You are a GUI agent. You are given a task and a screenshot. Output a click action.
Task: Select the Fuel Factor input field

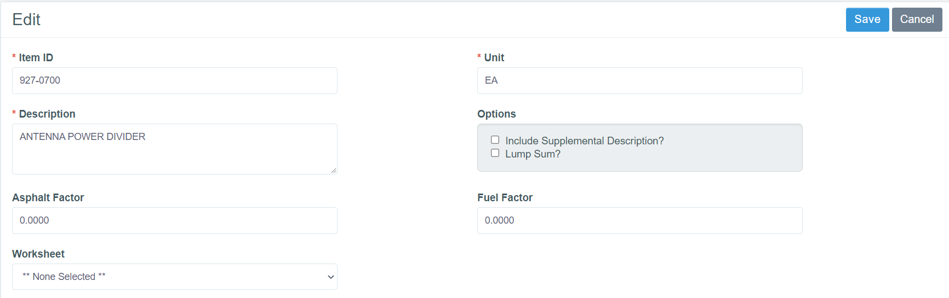[x=639, y=221]
